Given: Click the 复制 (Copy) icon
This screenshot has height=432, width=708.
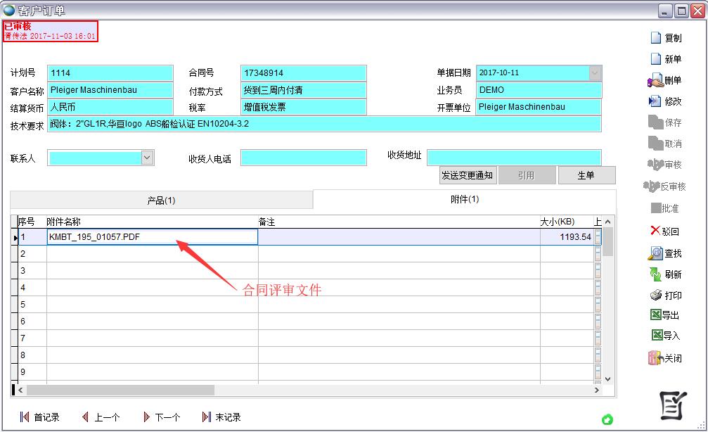Looking at the screenshot, I should (656, 38).
